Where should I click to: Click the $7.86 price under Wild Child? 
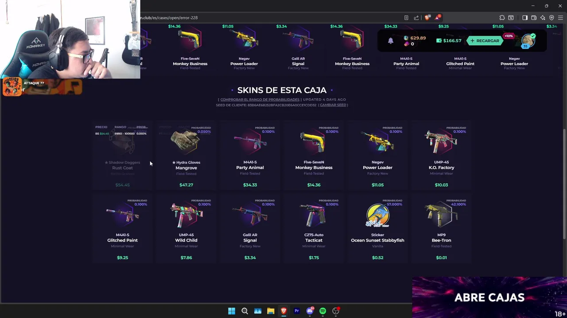[x=186, y=257]
